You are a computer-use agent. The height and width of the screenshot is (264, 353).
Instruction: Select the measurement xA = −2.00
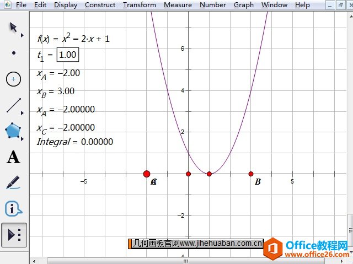58,74
